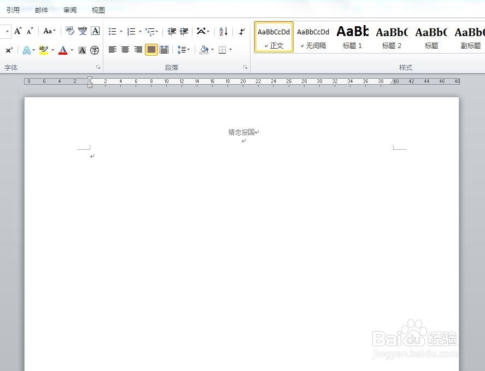Open the highlight color dropdown arrow
This screenshot has width=485, height=371.
(x=53, y=50)
